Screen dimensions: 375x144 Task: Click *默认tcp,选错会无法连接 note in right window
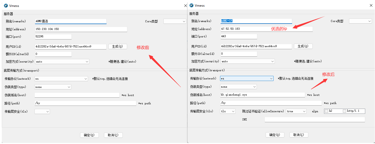point(295,79)
